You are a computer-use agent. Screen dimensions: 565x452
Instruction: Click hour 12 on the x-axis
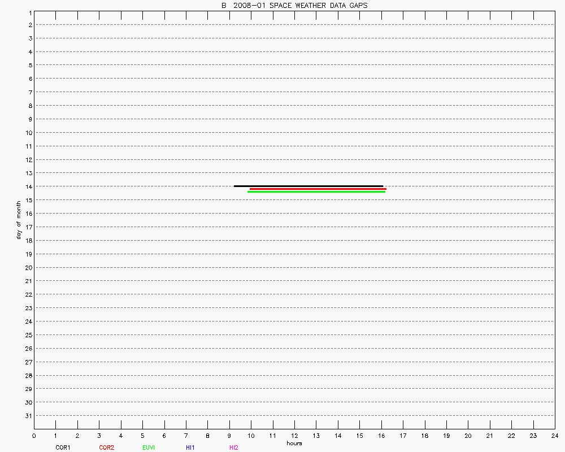pyautogui.click(x=294, y=436)
